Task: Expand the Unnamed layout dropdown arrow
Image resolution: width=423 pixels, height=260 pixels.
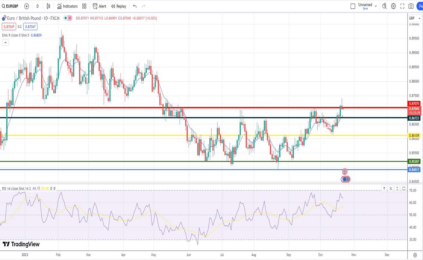Action: tap(376, 6)
